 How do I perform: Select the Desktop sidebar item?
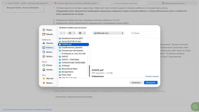pyautogui.click(x=48, y=48)
